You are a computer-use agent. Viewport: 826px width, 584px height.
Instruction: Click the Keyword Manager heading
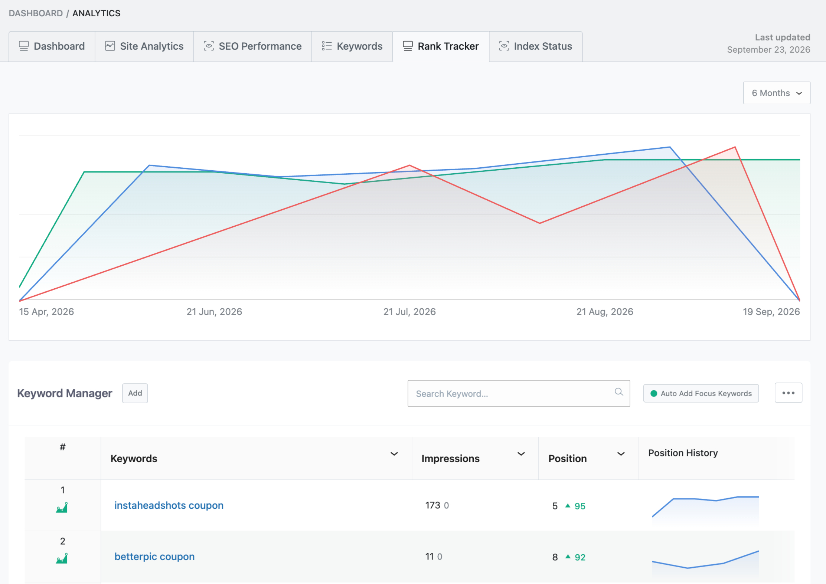(65, 393)
